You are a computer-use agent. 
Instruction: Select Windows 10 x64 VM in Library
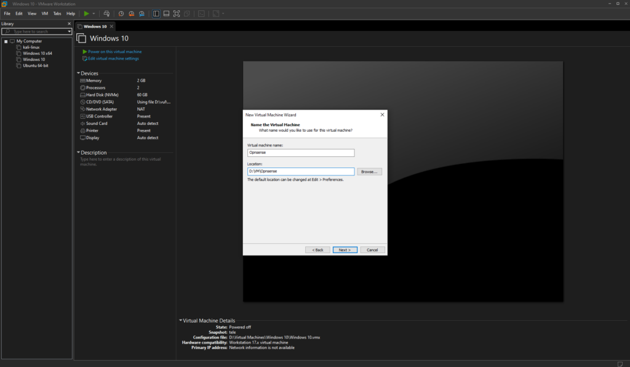click(38, 53)
